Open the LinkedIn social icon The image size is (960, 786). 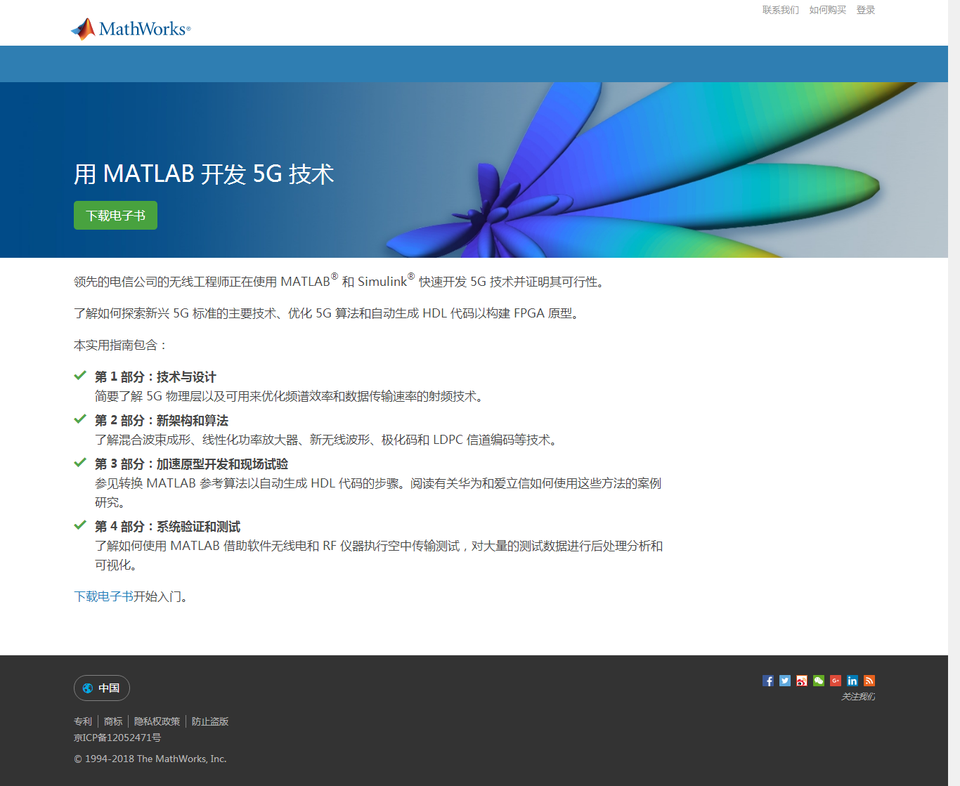(852, 681)
